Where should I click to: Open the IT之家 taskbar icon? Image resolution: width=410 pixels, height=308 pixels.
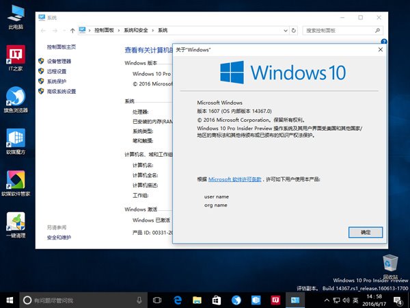(275, 300)
